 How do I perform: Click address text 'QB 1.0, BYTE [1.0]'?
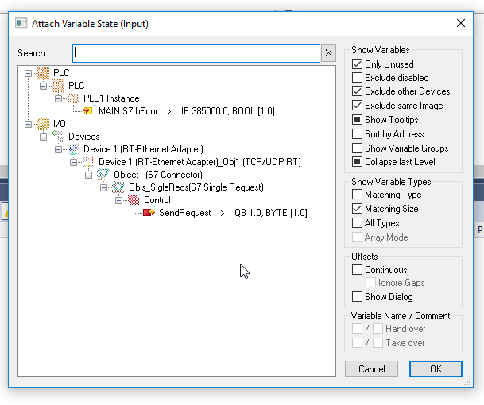click(x=271, y=213)
